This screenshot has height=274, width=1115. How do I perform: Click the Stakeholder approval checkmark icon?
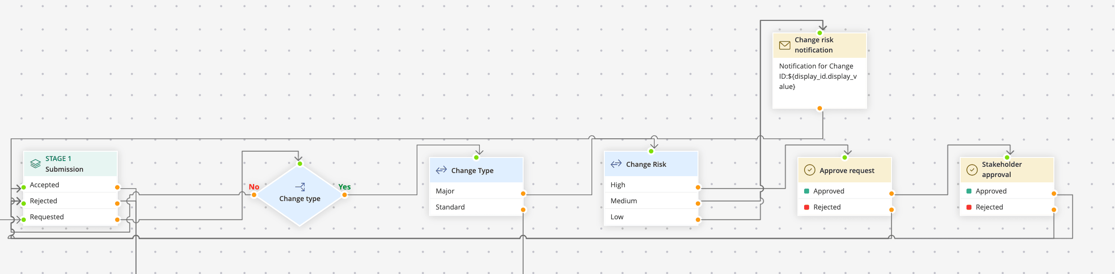971,169
